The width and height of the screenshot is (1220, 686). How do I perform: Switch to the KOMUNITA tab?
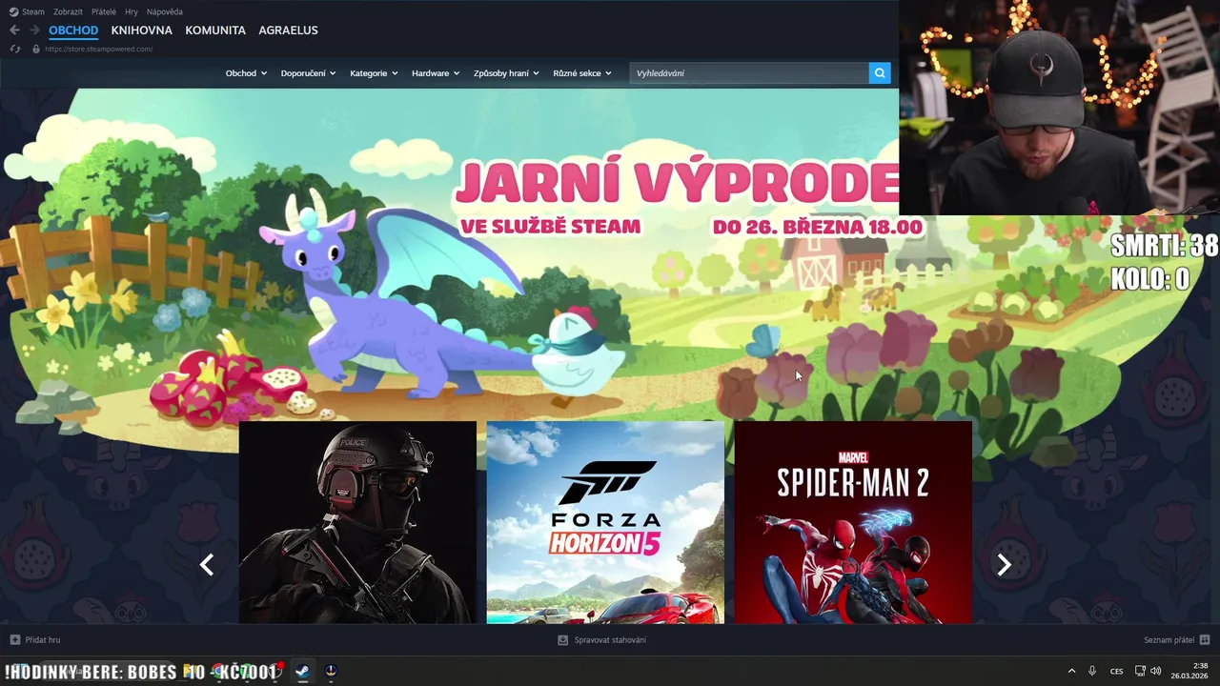click(215, 30)
